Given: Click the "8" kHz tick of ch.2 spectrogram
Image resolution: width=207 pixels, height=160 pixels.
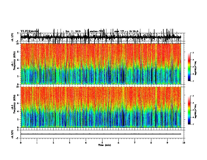Looking at the screenshot, I should pos(18,95).
